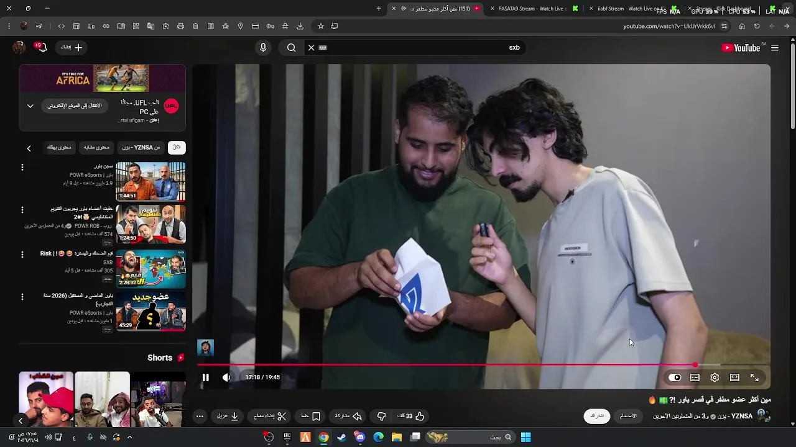This screenshot has width=796, height=447.
Task: Open the YouTube guide hamburger menu
Action: coord(775,48)
